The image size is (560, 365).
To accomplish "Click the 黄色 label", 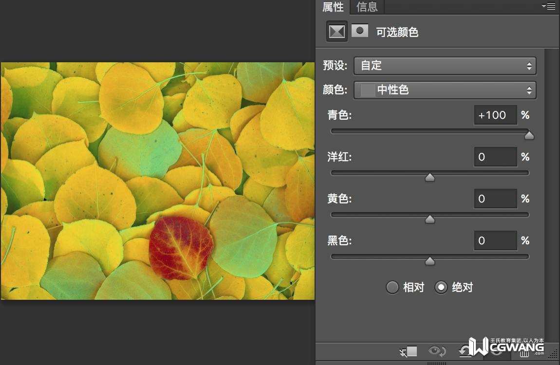I will click(x=339, y=199).
